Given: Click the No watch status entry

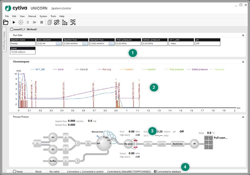Looking at the screenshot, I should [55, 172].
